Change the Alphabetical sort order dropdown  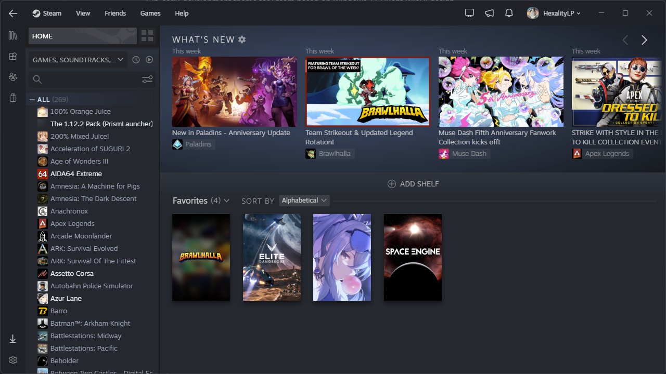click(304, 200)
